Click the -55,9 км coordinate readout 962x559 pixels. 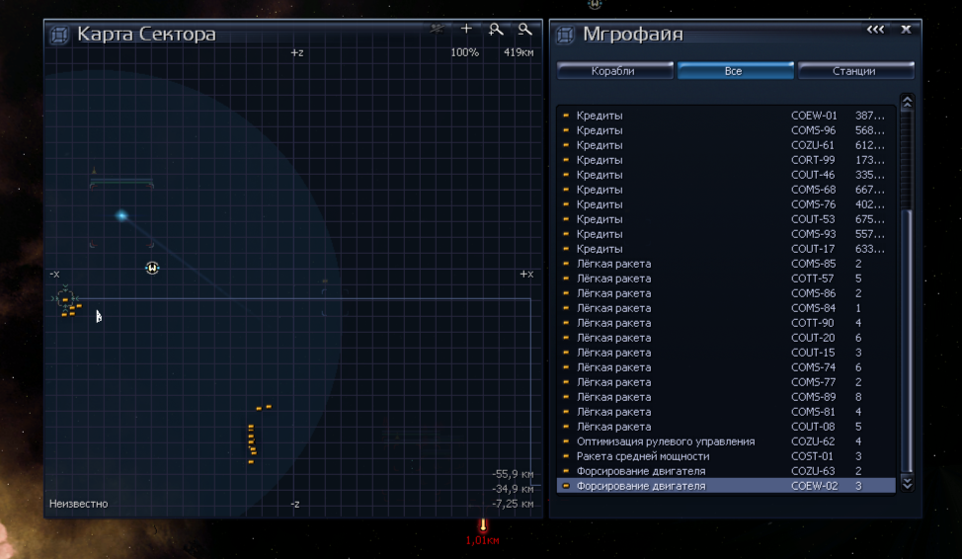tap(513, 474)
